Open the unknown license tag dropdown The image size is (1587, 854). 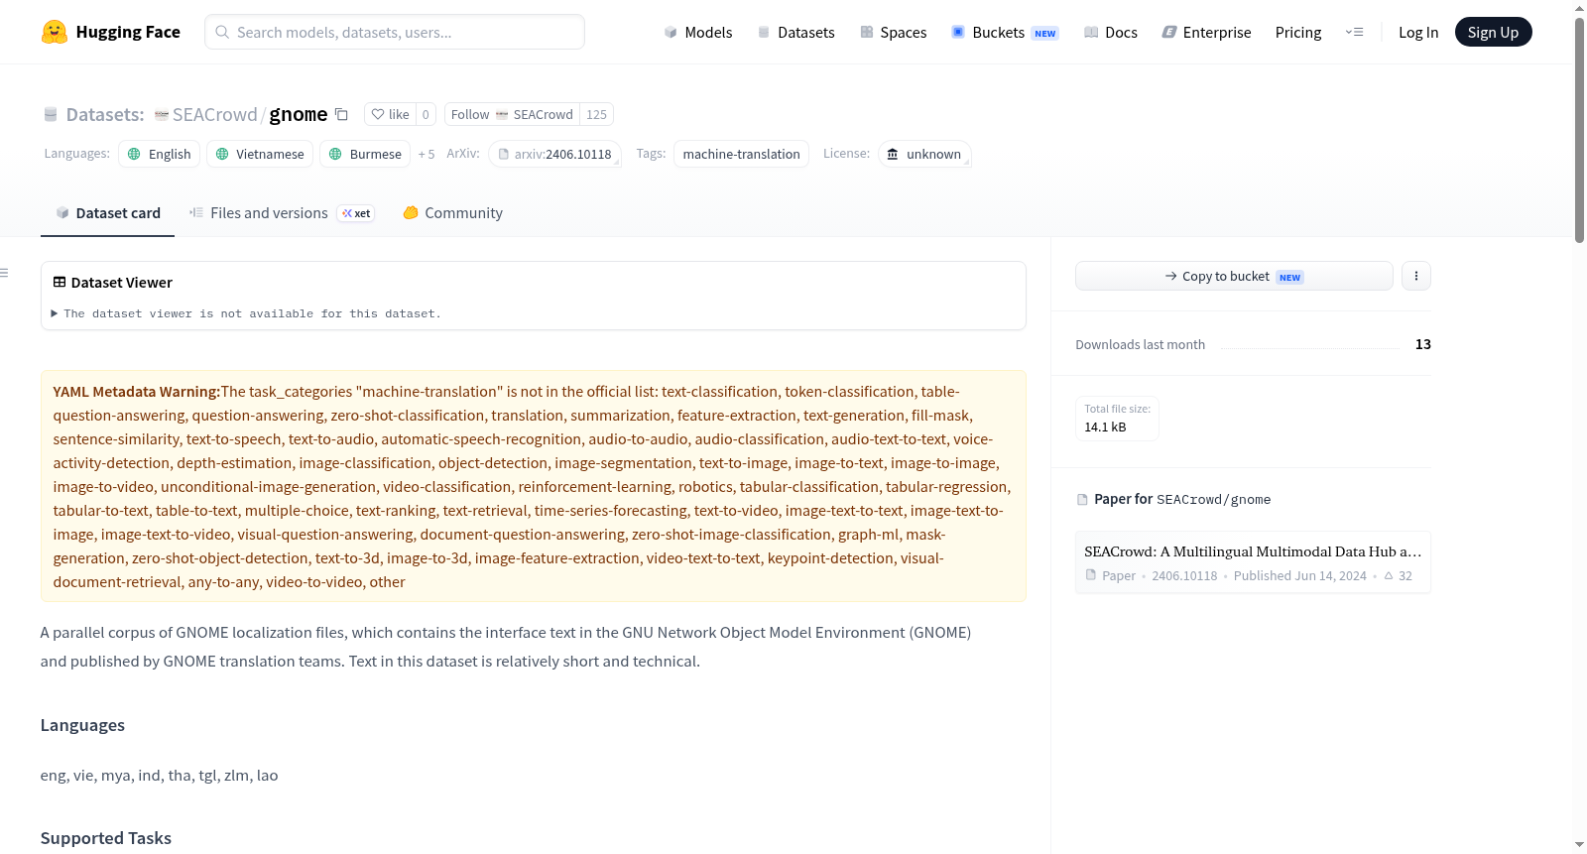(924, 154)
